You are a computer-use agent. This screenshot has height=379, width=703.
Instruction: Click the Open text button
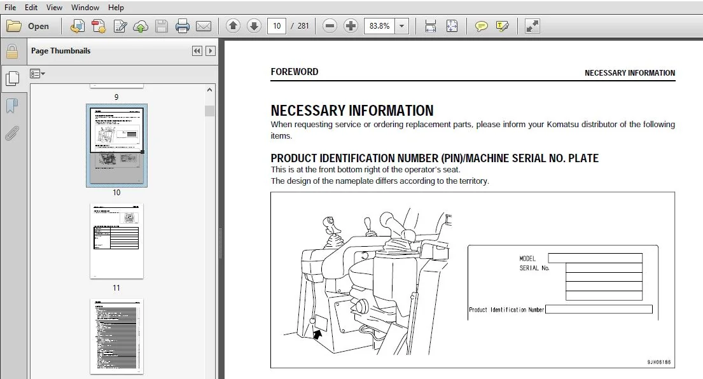[38, 27]
